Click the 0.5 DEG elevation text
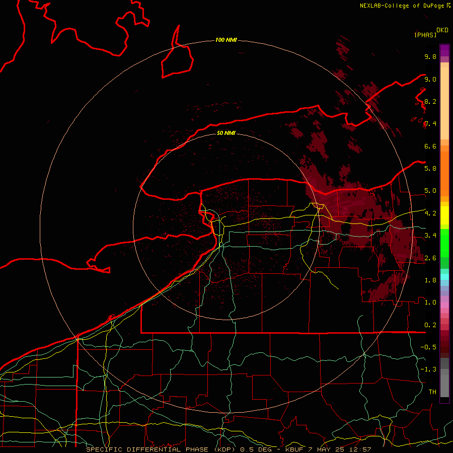Screen dimensions: 453x453 [x=256, y=449]
